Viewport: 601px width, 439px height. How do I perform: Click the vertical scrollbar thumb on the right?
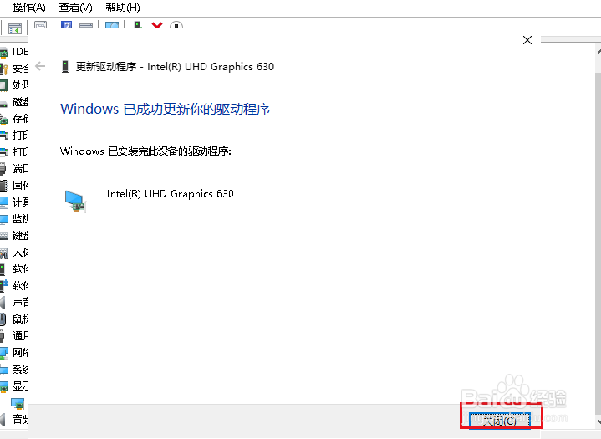click(598, 243)
